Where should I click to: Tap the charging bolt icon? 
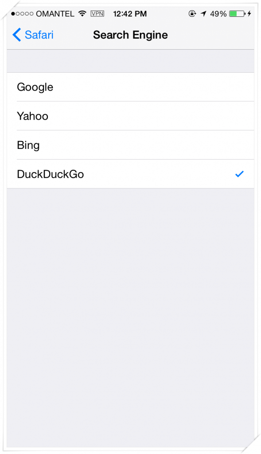pos(249,13)
